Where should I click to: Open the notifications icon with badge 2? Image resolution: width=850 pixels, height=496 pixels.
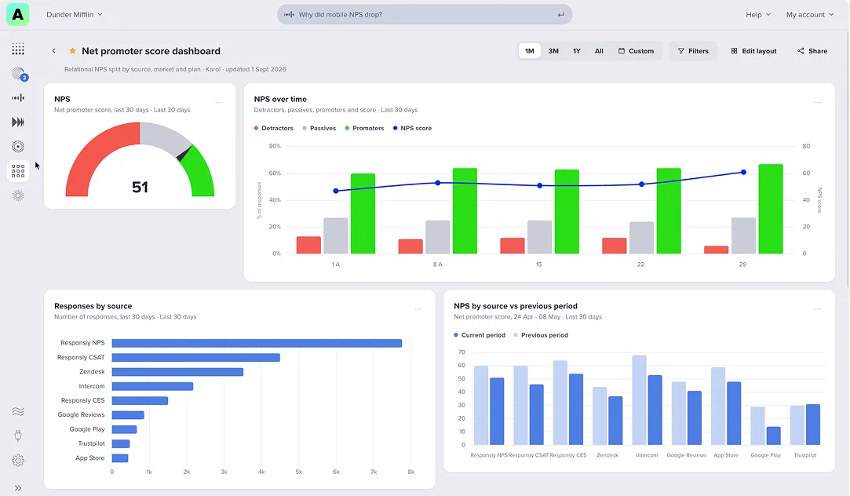[19, 74]
